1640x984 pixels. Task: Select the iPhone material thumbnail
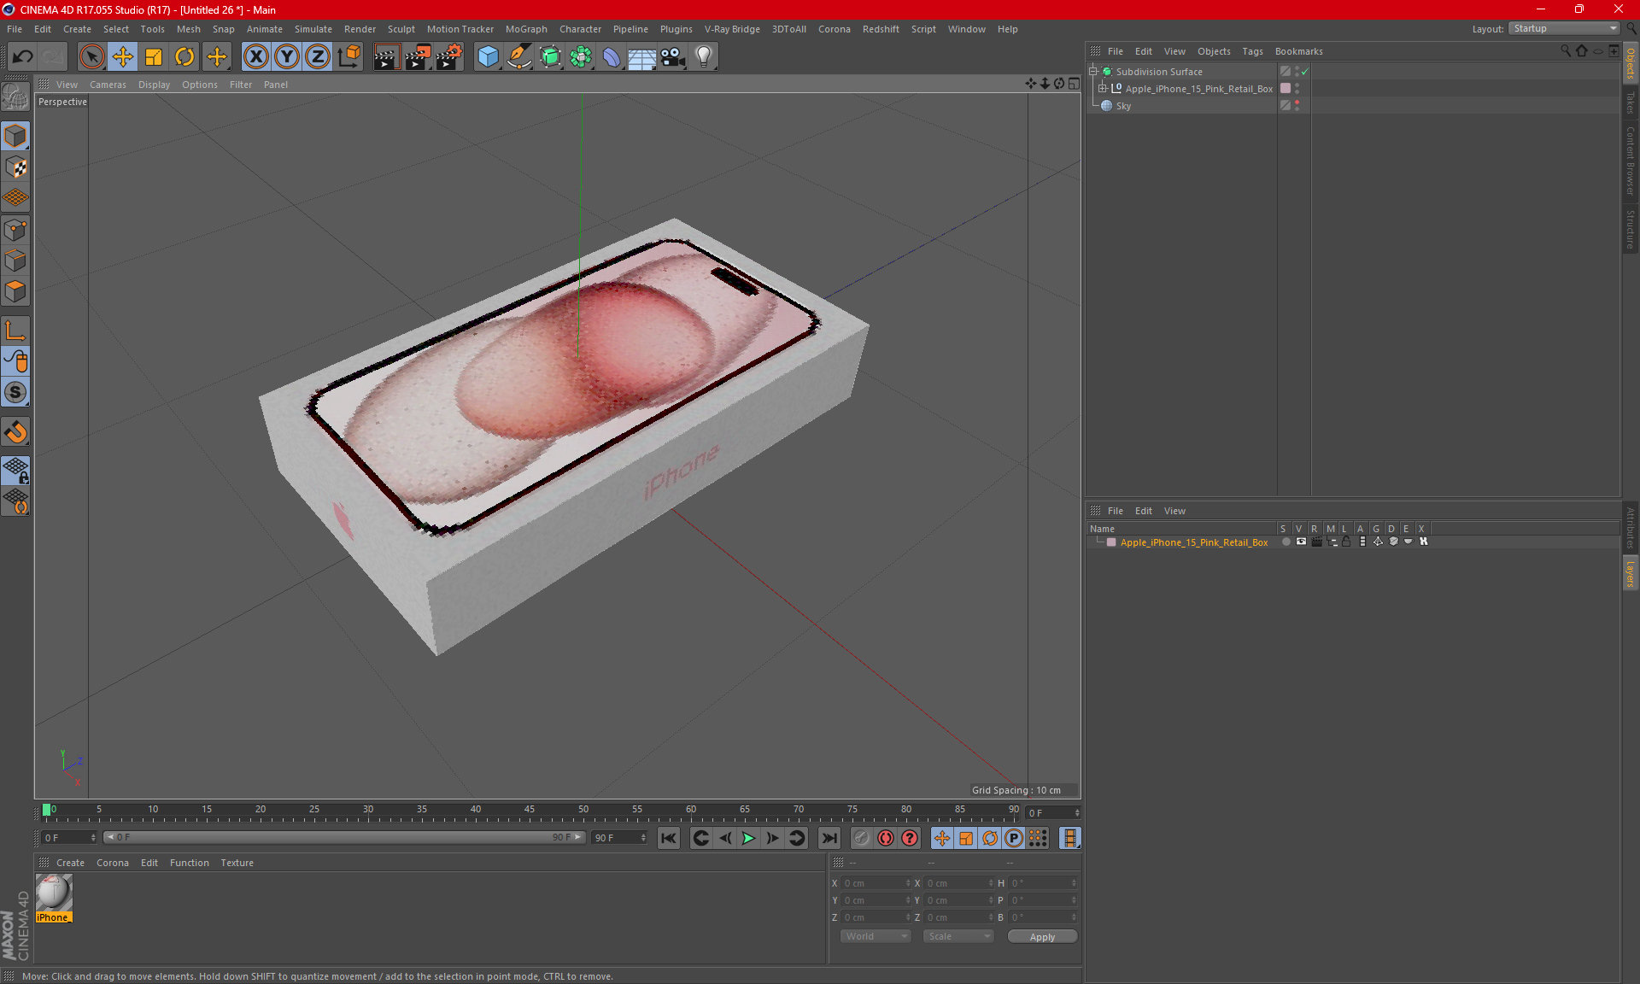click(54, 893)
